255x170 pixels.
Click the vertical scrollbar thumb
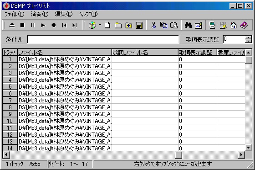[249, 60]
